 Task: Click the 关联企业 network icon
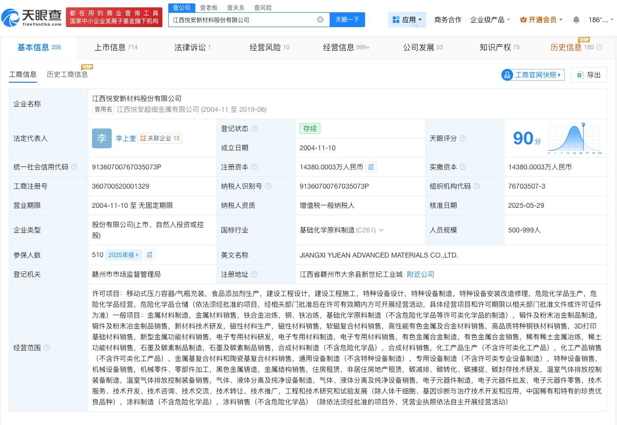click(143, 138)
